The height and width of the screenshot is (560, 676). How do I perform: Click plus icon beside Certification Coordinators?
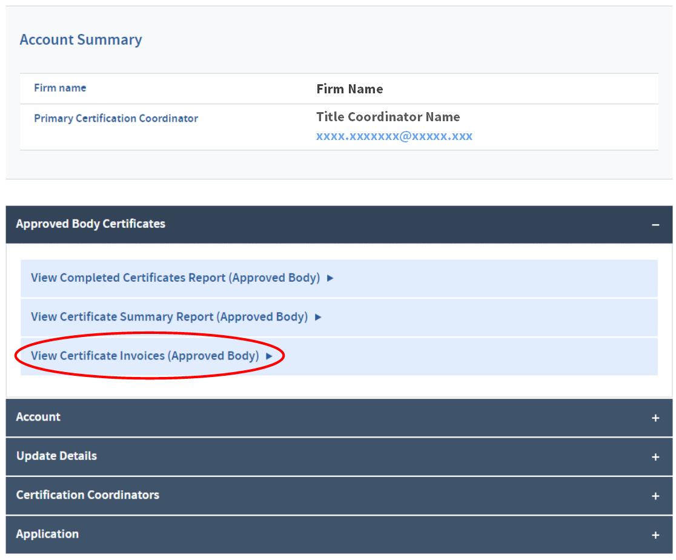[655, 496]
